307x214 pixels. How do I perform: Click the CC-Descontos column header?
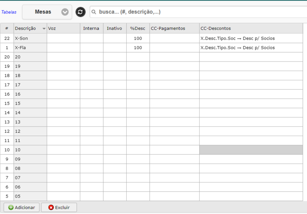point(251,28)
